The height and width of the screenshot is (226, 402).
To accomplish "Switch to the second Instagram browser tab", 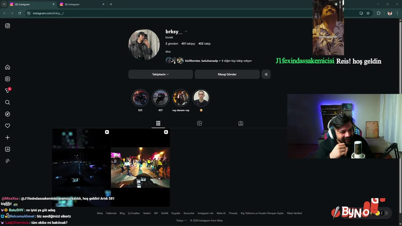I will [x=82, y=4].
